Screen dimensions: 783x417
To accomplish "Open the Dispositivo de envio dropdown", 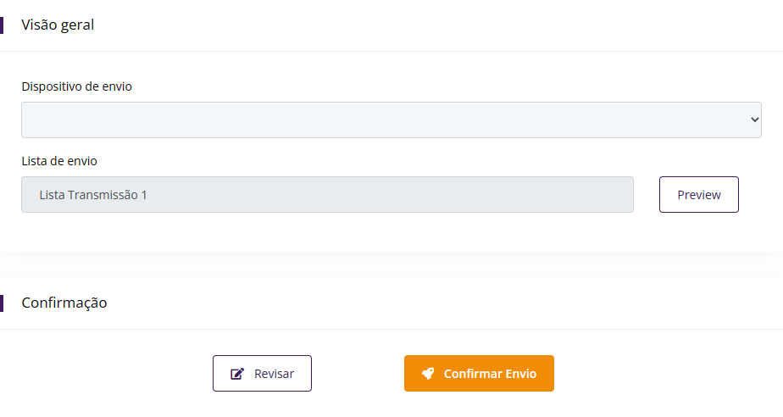I will click(x=391, y=120).
